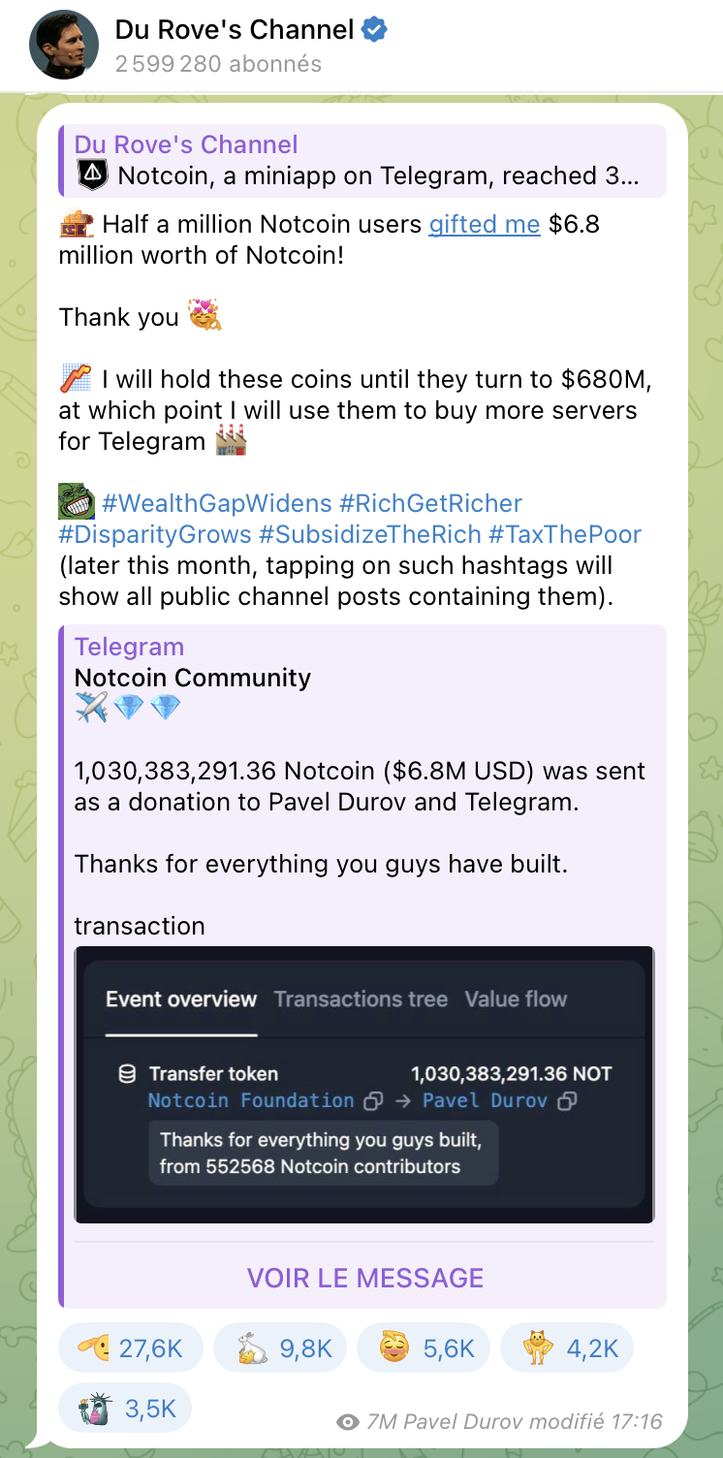Tap the #DisparityGrows hashtag
This screenshot has width=723, height=1458.
(155, 535)
